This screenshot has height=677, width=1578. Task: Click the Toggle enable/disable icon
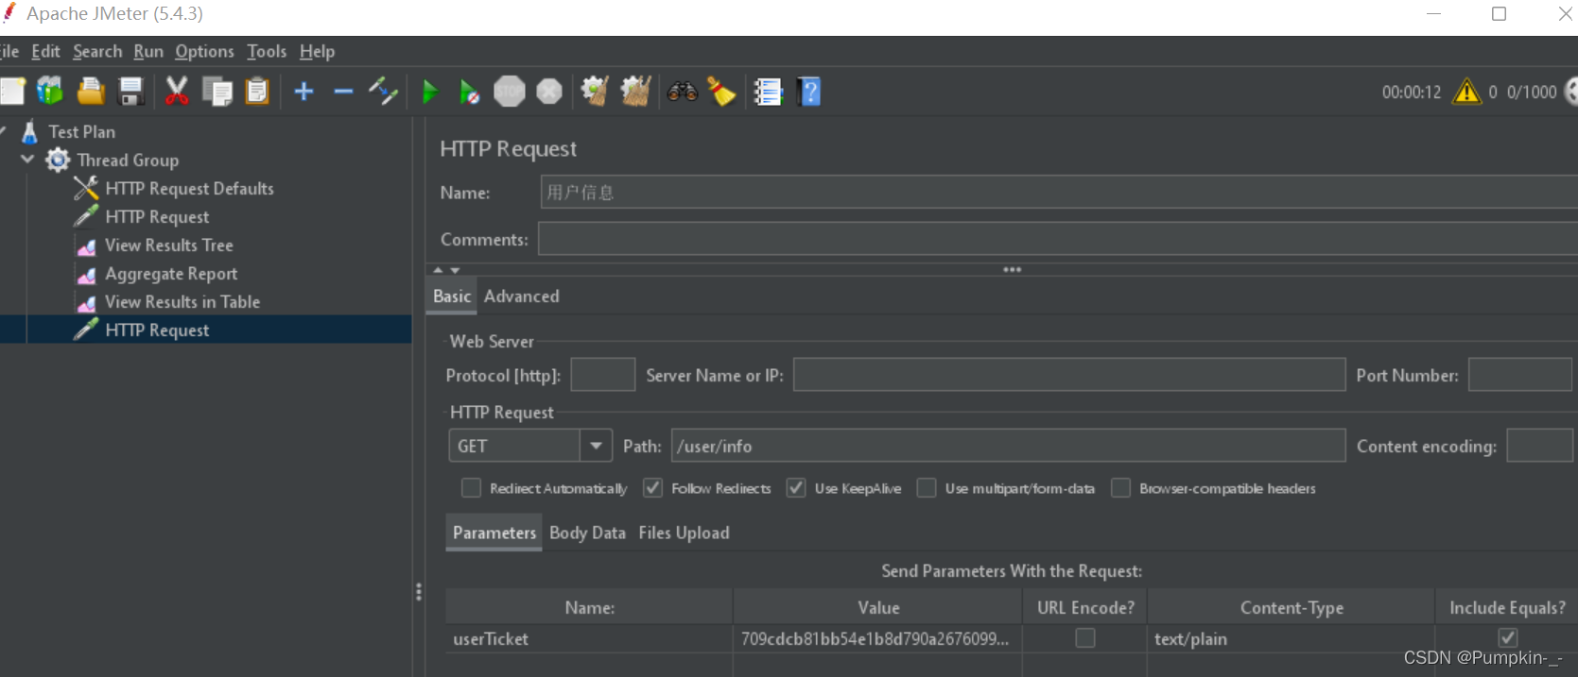383,92
